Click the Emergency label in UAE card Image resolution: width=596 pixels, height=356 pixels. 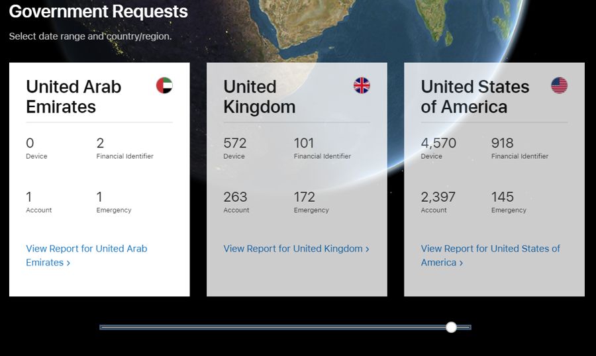(x=114, y=210)
